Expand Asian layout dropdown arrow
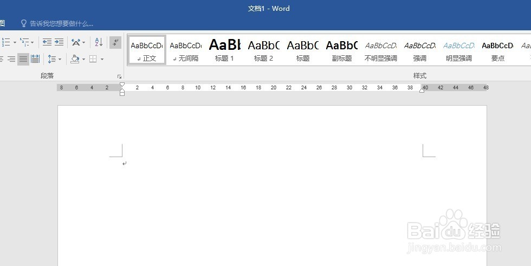This screenshot has height=266, width=531. pos(83,43)
